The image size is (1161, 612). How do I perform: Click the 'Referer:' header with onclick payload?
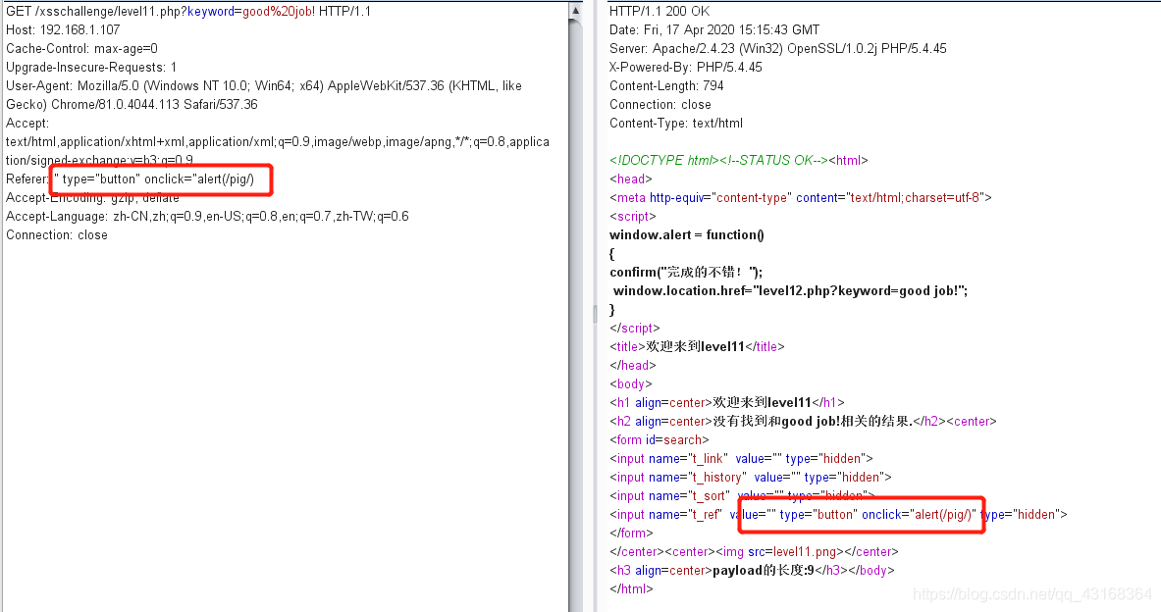tap(131, 179)
